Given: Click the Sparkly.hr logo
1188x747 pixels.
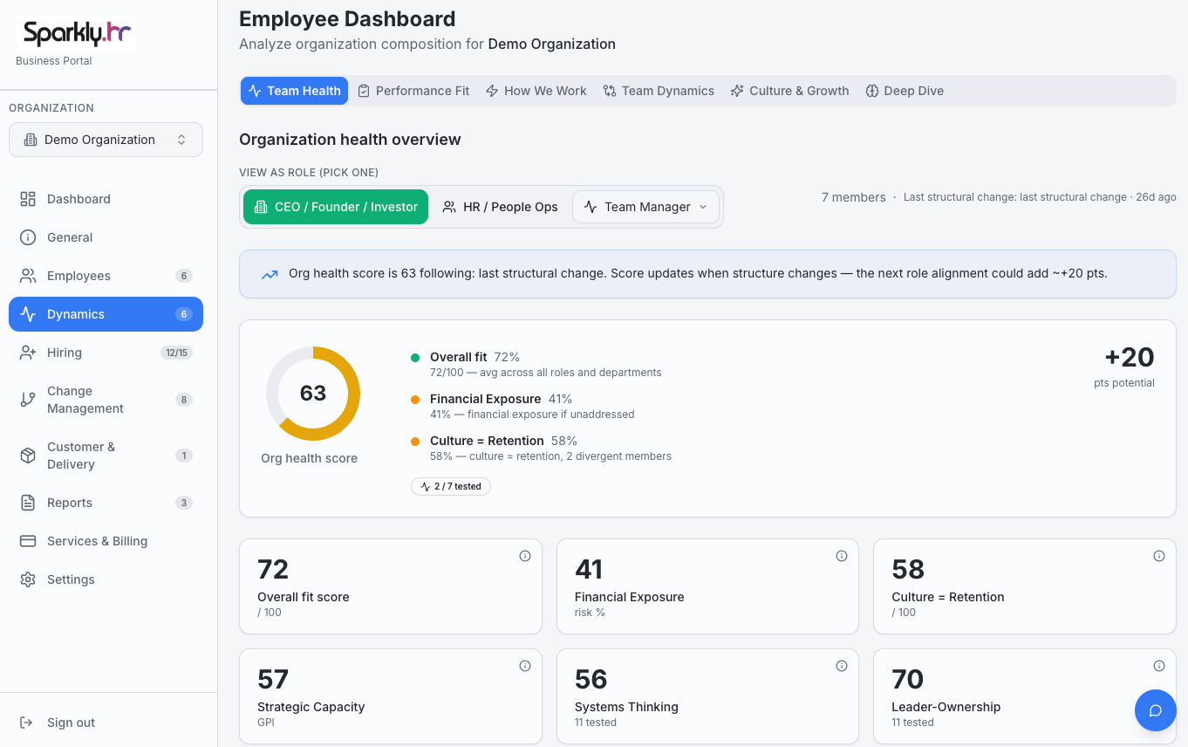Looking at the screenshot, I should [76, 33].
